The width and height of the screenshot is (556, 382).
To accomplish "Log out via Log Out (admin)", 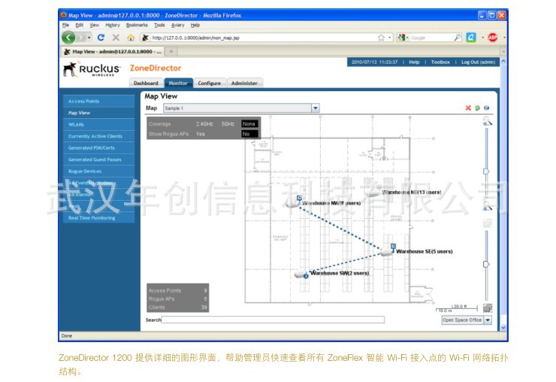I will click(478, 62).
